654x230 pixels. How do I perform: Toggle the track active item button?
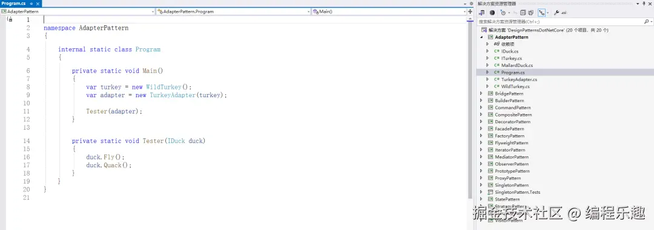tap(541, 13)
